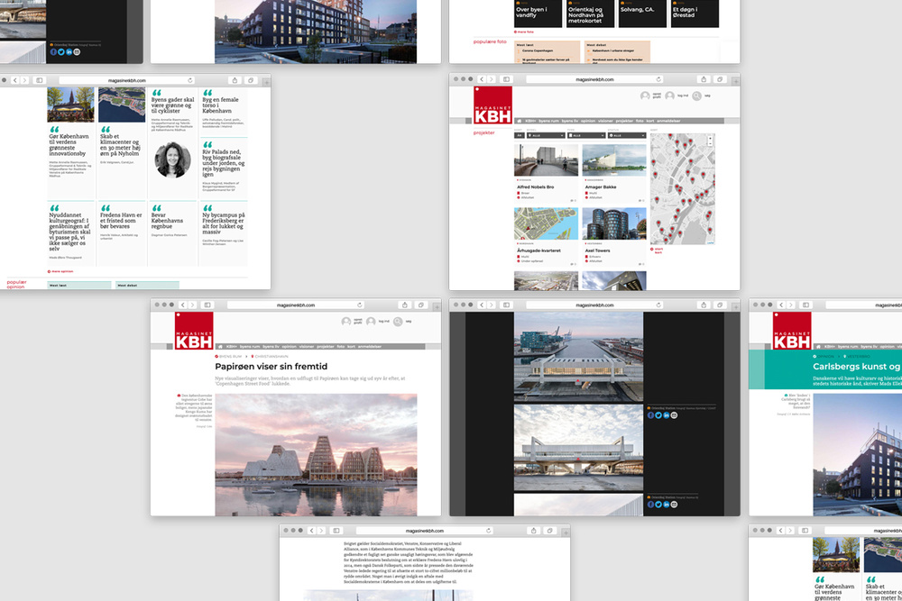Open the Axel Towers project thumbnail
This screenshot has height=601, width=902.
coord(613,223)
